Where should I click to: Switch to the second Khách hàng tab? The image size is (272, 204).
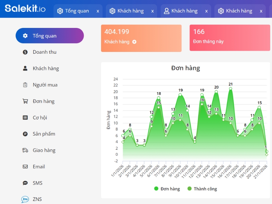pyautogui.click(x=185, y=11)
